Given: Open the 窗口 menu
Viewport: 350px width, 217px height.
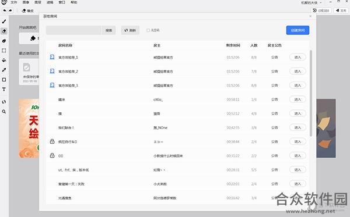Looking at the screenshot, I should tap(62, 2).
